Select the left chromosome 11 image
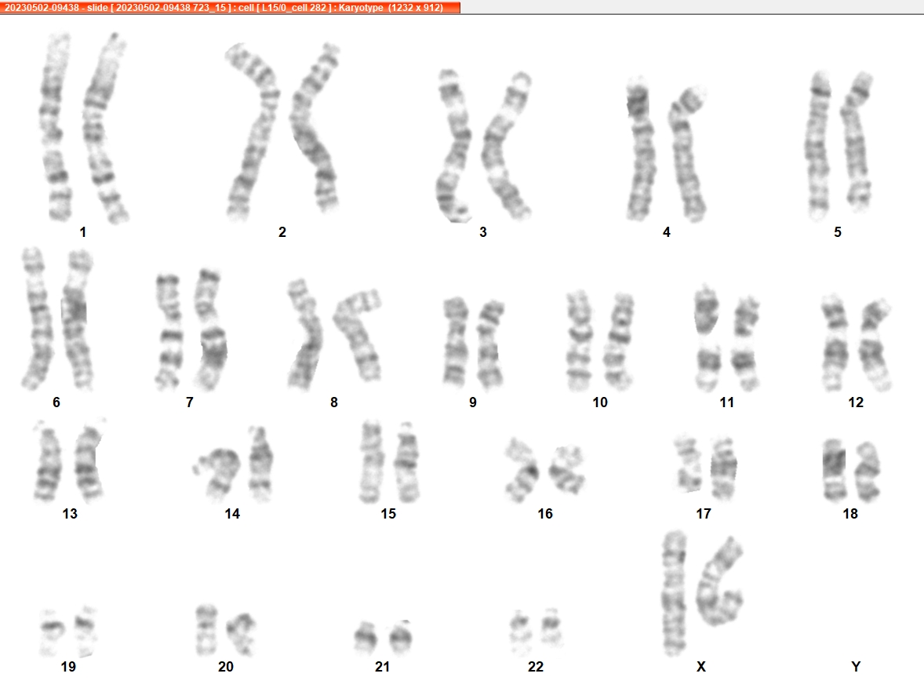The image size is (924, 699). (708, 337)
